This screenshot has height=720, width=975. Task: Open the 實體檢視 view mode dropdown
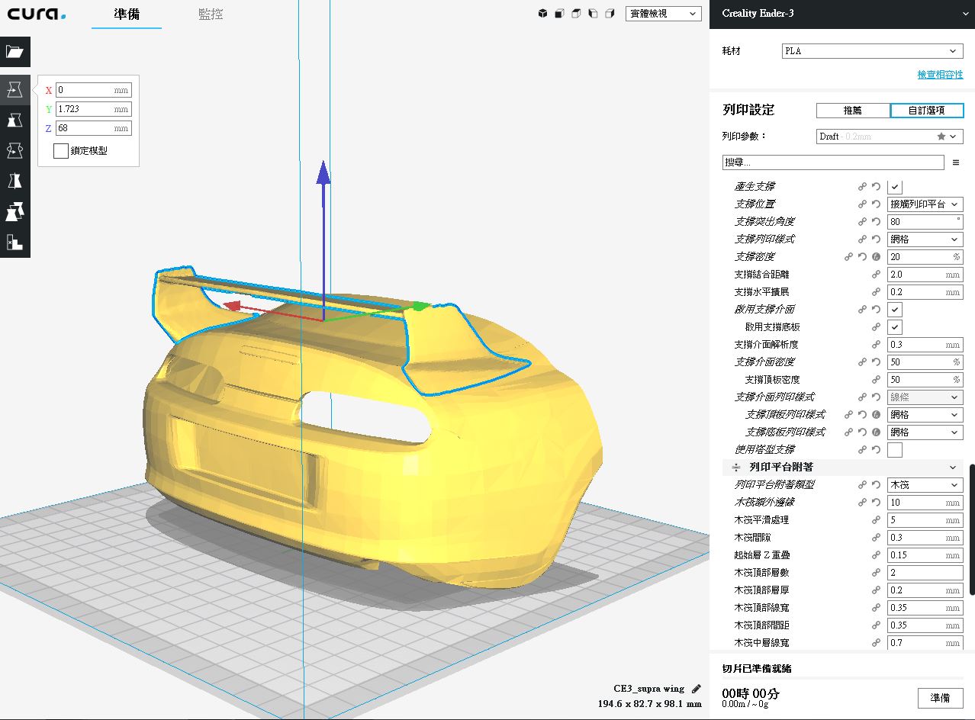tap(663, 14)
